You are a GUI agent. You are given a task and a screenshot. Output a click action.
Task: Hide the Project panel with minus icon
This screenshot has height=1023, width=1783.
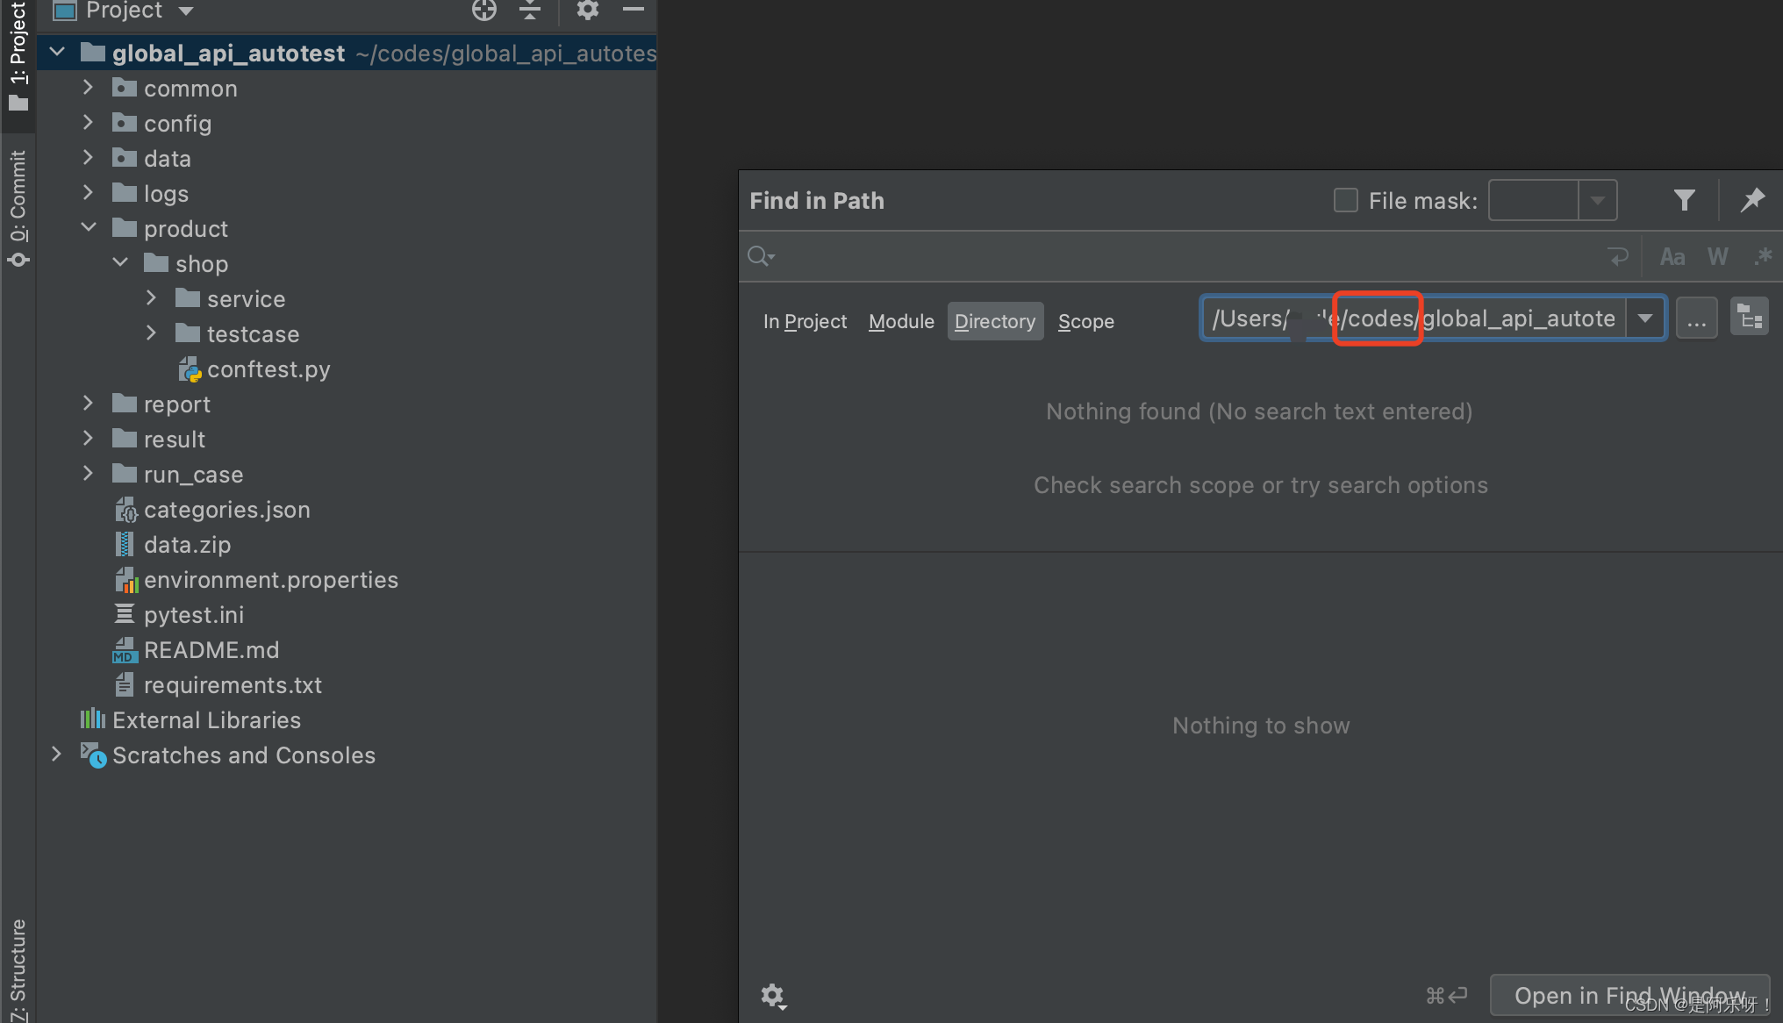click(x=634, y=11)
